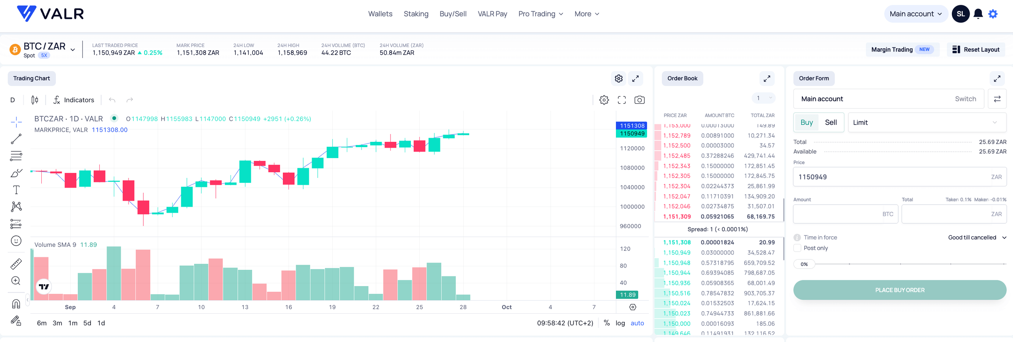
Task: Click the SL profile avatar
Action: point(960,14)
